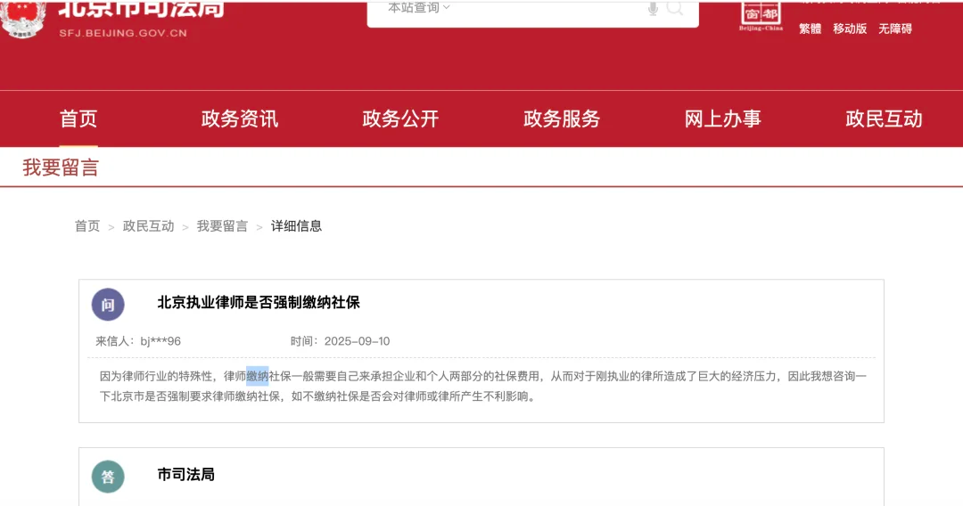The height and width of the screenshot is (506, 963).
Task: Open the 本站查询 search scope dropdown
Action: 419,8
